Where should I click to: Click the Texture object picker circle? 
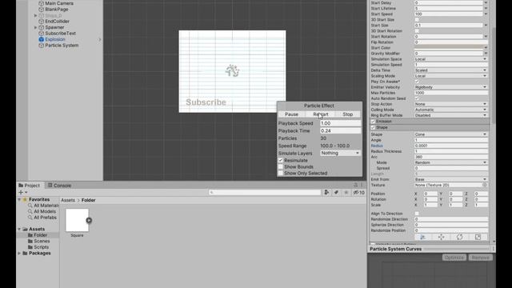pos(485,185)
